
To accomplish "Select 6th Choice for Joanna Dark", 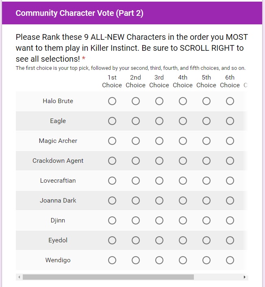I will [230, 201].
